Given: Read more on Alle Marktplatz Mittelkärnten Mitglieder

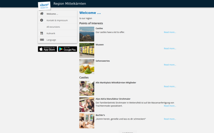Looking at the screenshot, I should click(170, 87).
